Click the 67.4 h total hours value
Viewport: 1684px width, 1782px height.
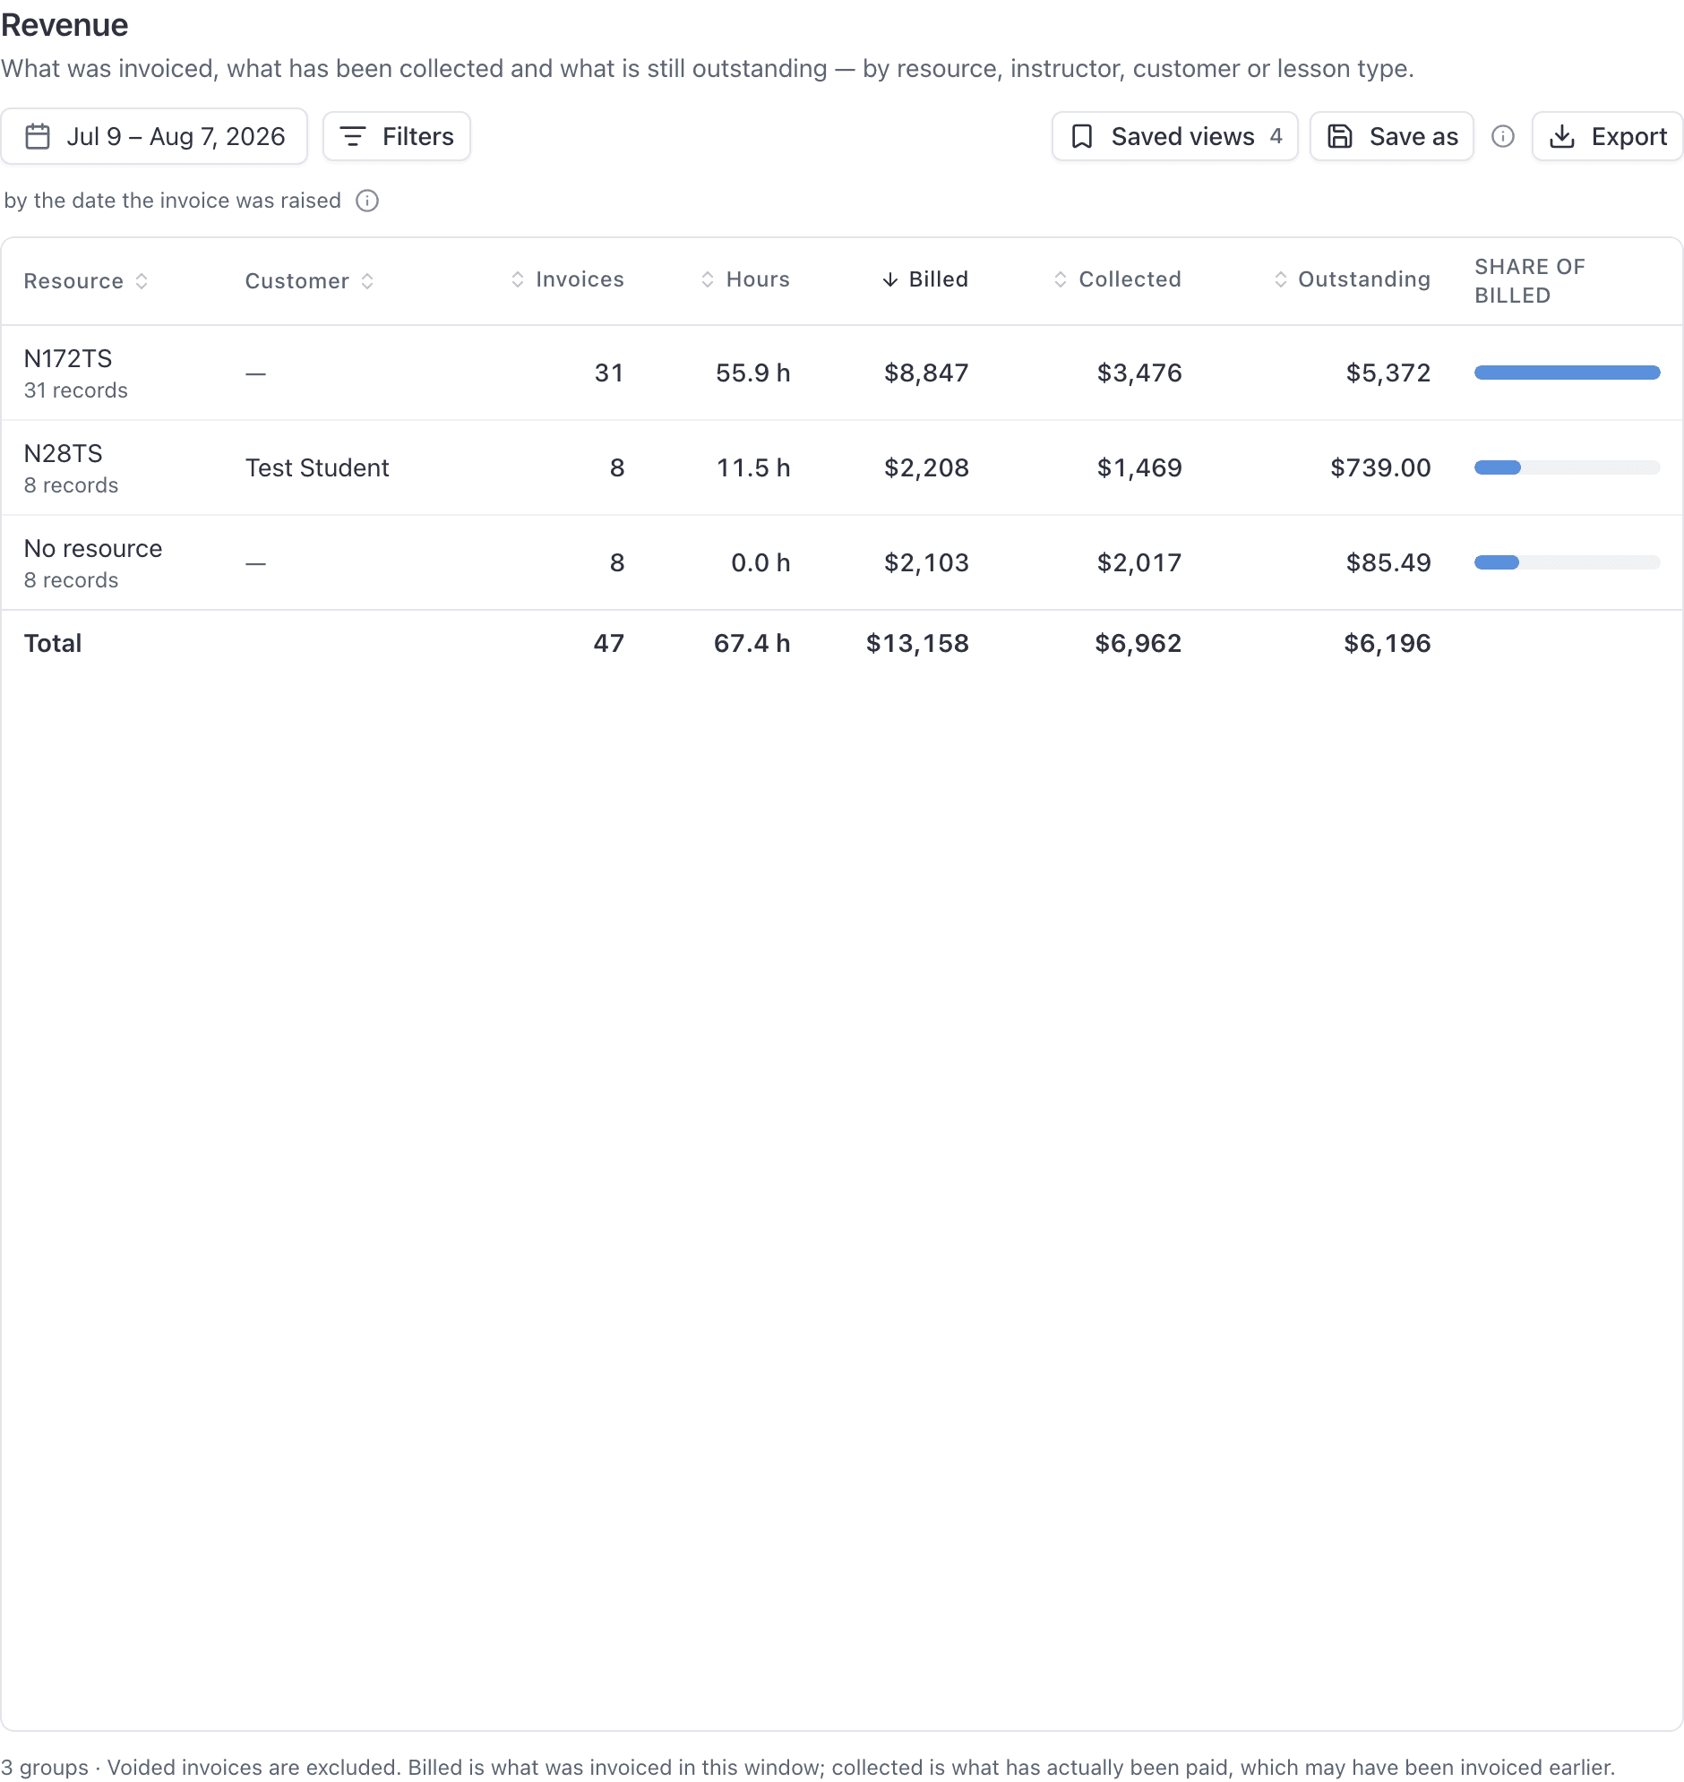tap(752, 643)
